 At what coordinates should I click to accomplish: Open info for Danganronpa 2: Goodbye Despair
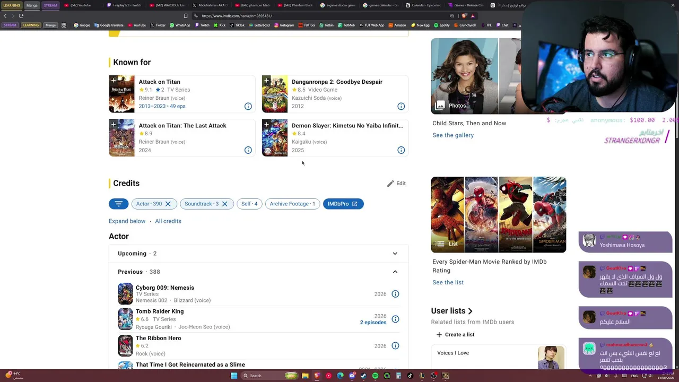click(401, 106)
